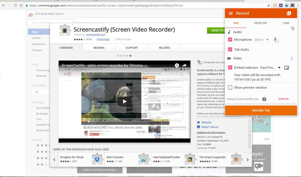Screen dimensions: 301x177
Task: Select Extensions in the store sidebar
Action: 38,44
